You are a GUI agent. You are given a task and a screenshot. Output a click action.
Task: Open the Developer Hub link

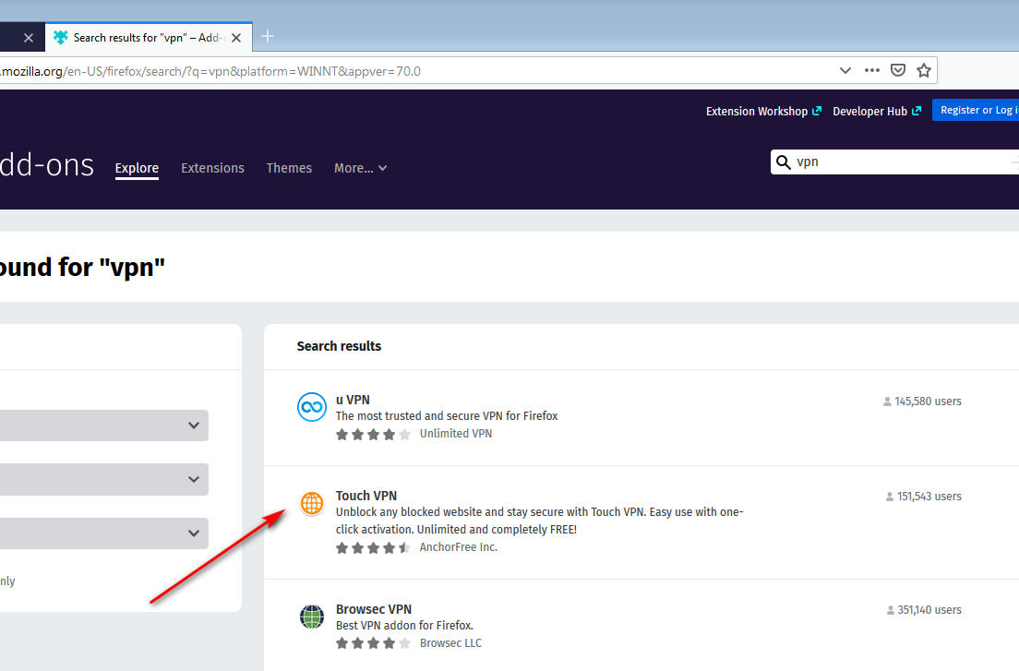[877, 111]
